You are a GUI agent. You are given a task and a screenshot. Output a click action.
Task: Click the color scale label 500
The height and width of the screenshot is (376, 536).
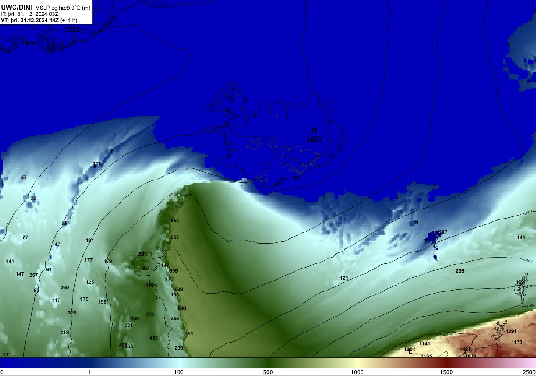268,372
